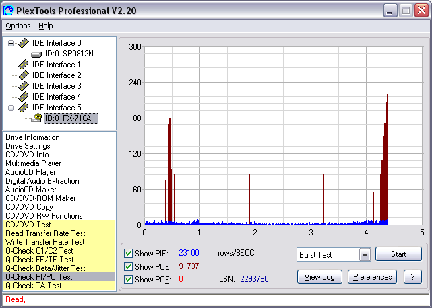The width and height of the screenshot is (432, 308).
Task: Select CD/DVD Test
Action: tap(59, 225)
